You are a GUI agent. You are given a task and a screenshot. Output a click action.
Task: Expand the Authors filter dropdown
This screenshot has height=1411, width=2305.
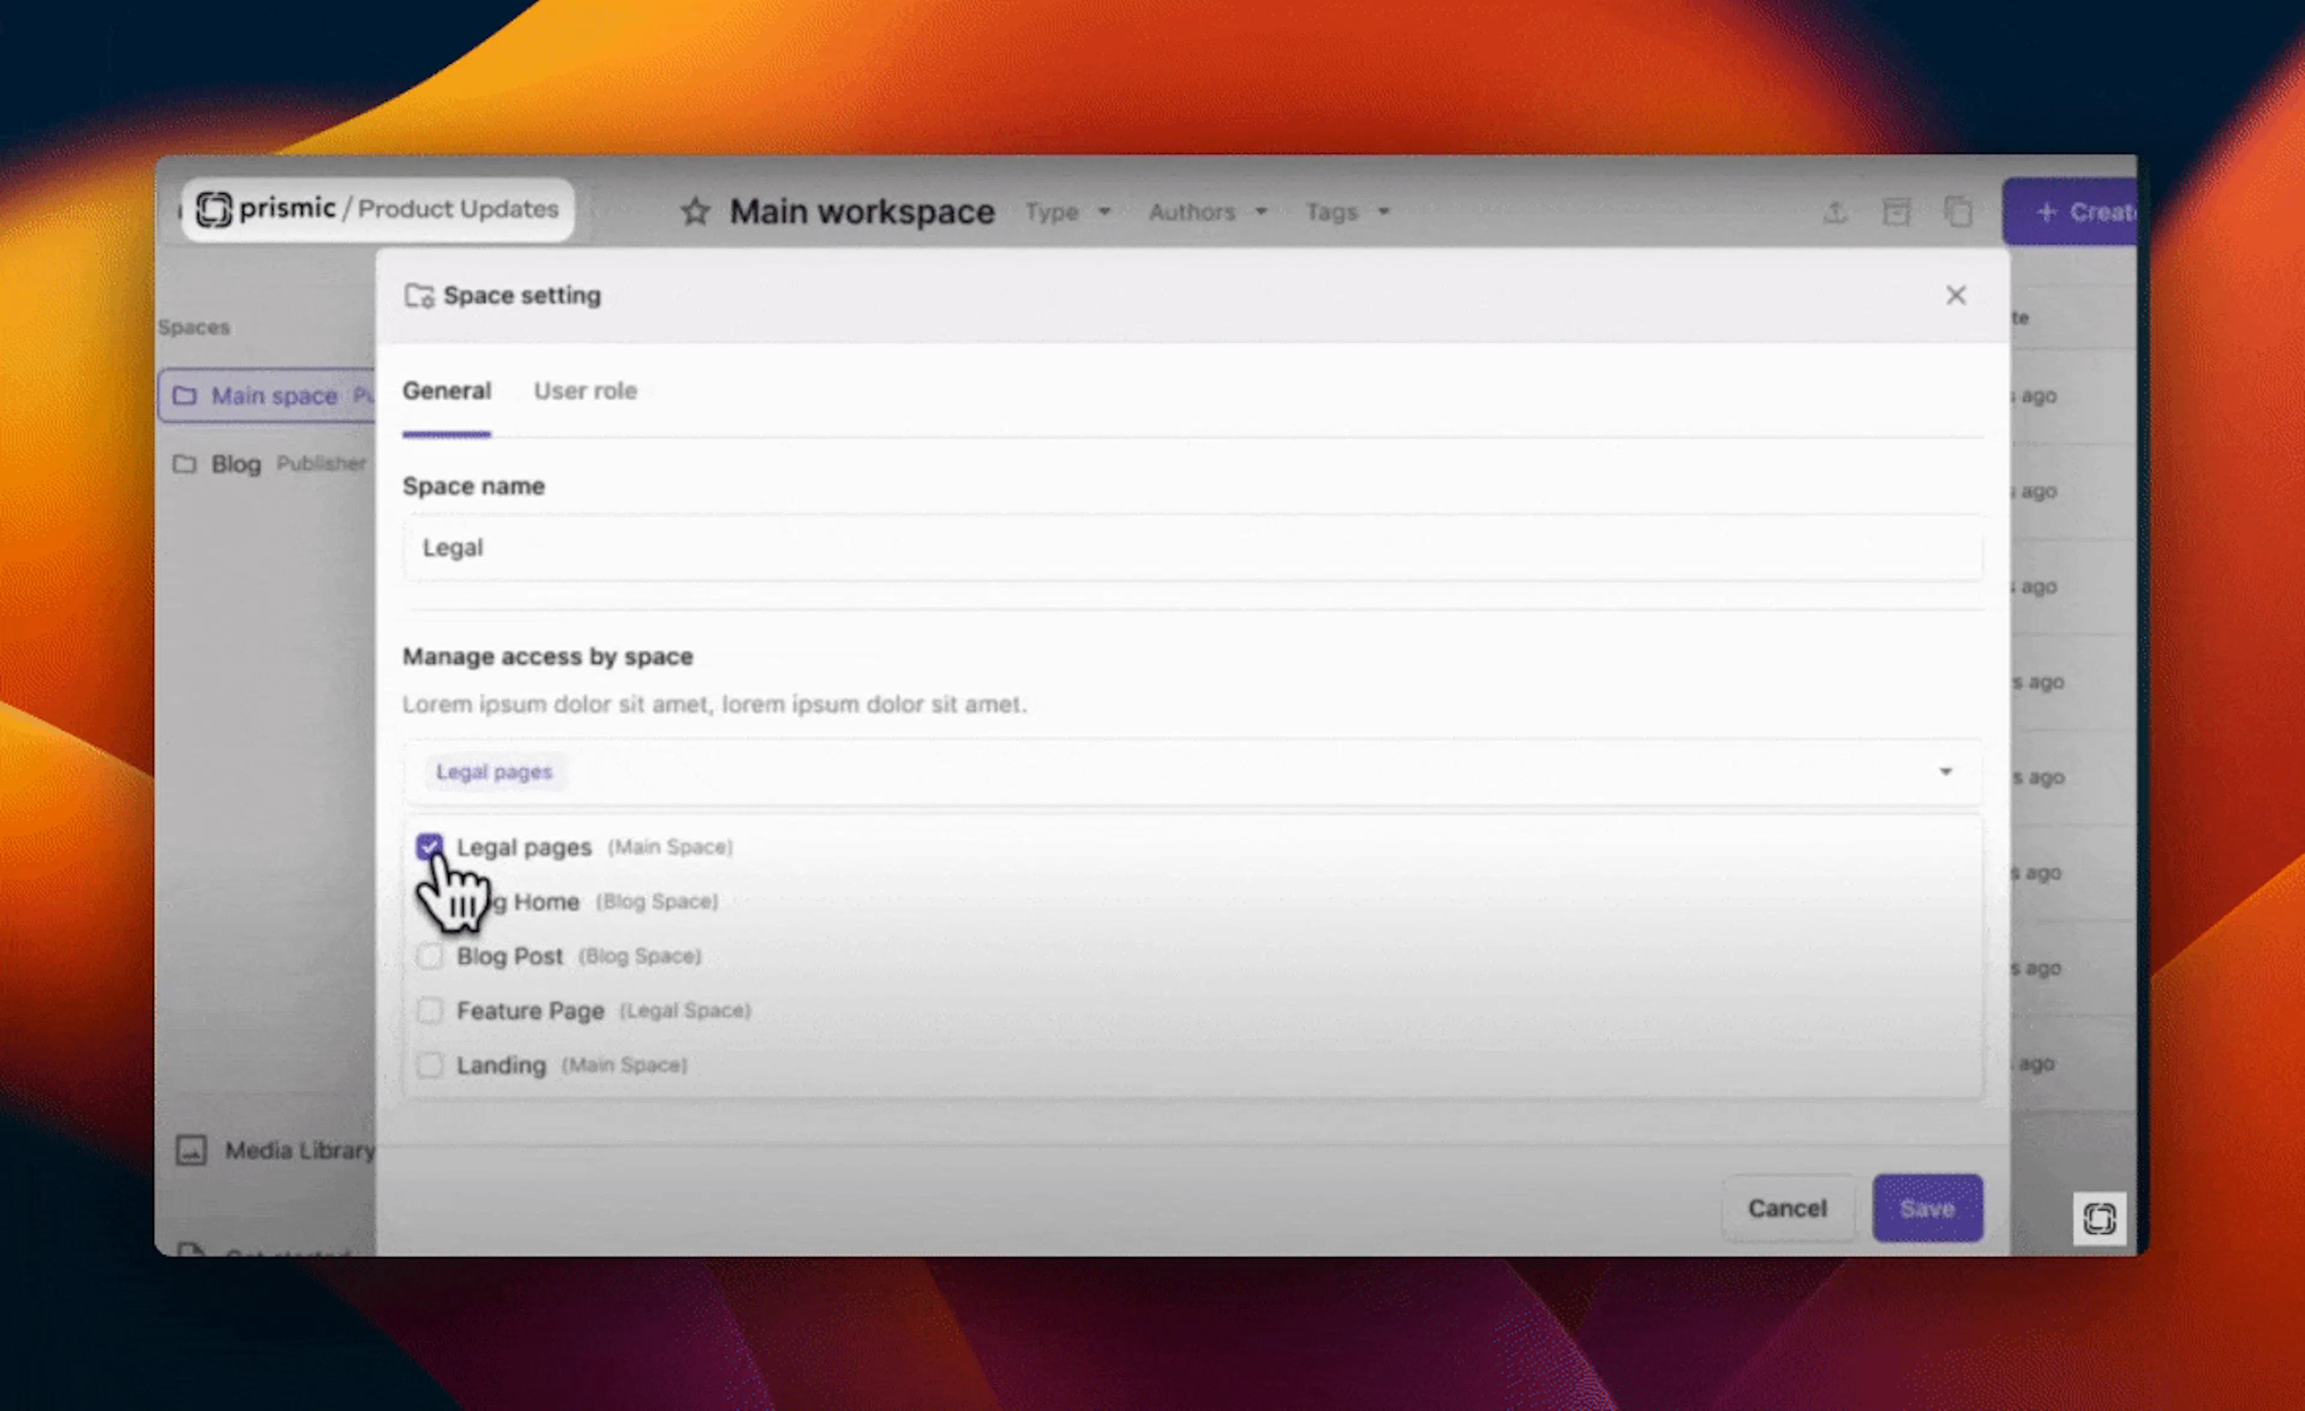(x=1208, y=212)
